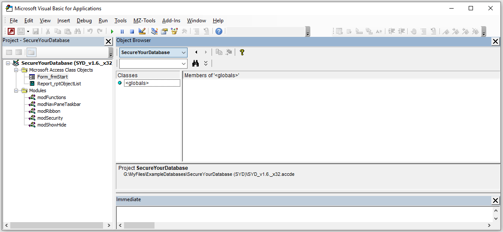The height and width of the screenshot is (232, 503).
Task: Click the Break pause icon
Action: 122,31
